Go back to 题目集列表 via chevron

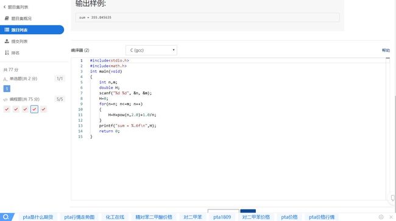coord(4,7)
